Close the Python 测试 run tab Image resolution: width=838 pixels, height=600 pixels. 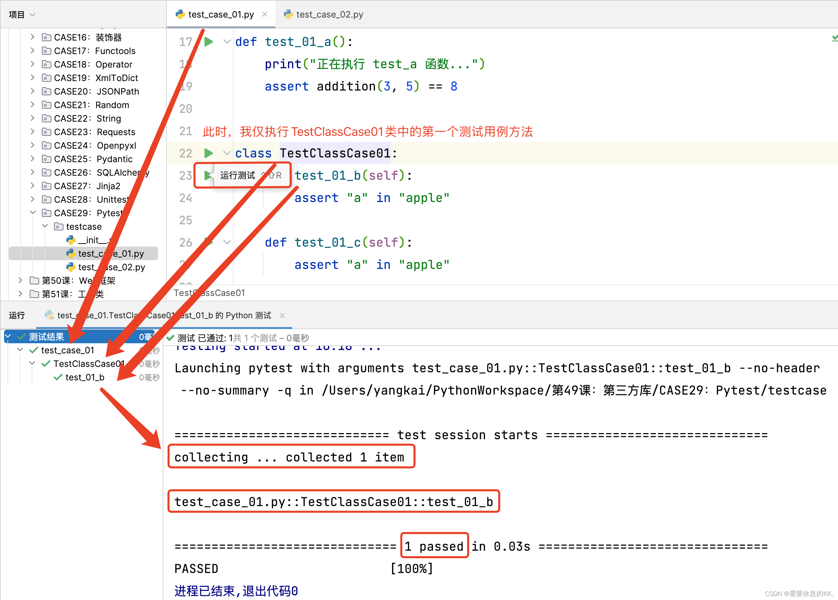click(x=282, y=316)
